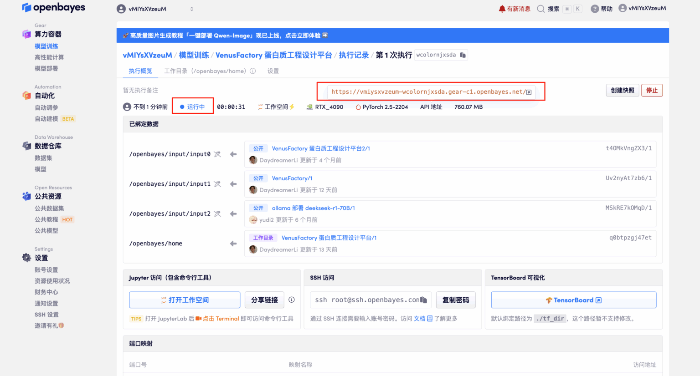The width and height of the screenshot is (700, 376).
Task: Click DaydreamerLi's avatar thumbnail
Action: click(253, 160)
